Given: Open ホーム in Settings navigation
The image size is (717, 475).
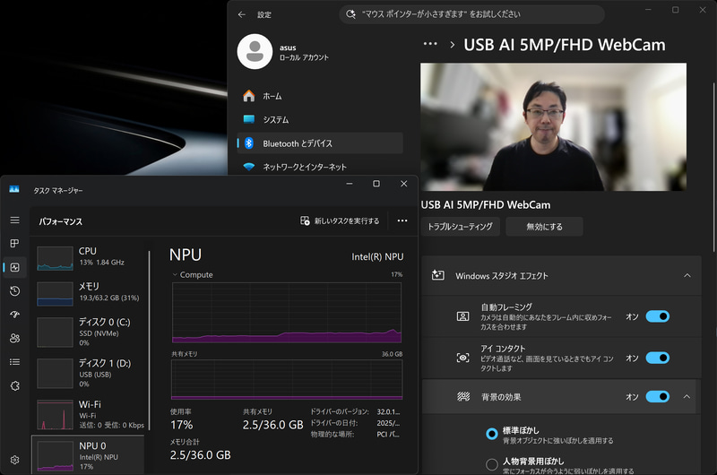Looking at the screenshot, I should click(x=320, y=96).
